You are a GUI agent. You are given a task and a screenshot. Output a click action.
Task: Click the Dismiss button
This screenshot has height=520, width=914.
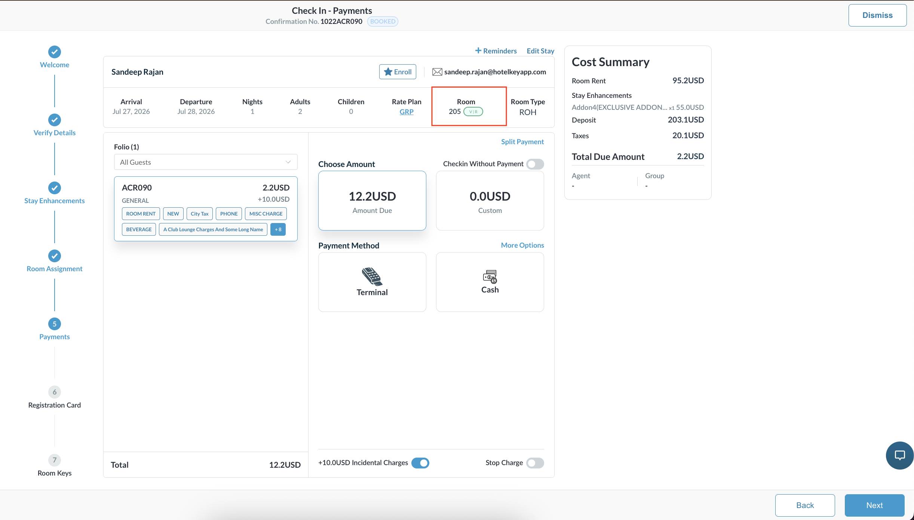tap(877, 15)
